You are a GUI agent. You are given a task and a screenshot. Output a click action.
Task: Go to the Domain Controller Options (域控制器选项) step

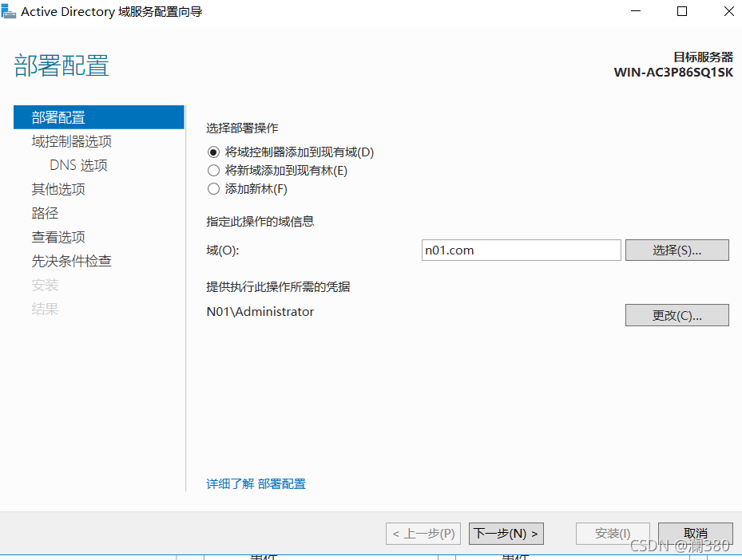[71, 141]
